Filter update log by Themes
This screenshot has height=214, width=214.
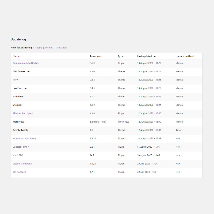[49, 48]
